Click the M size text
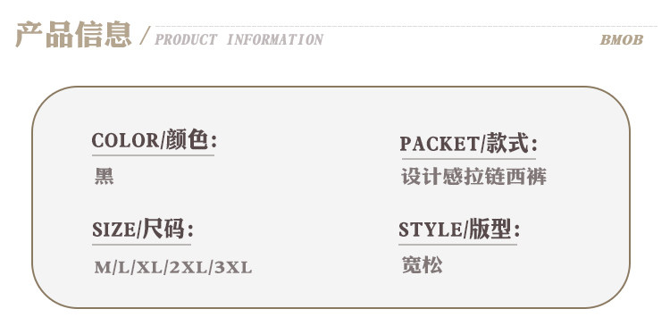670x334 pixels. point(103,267)
